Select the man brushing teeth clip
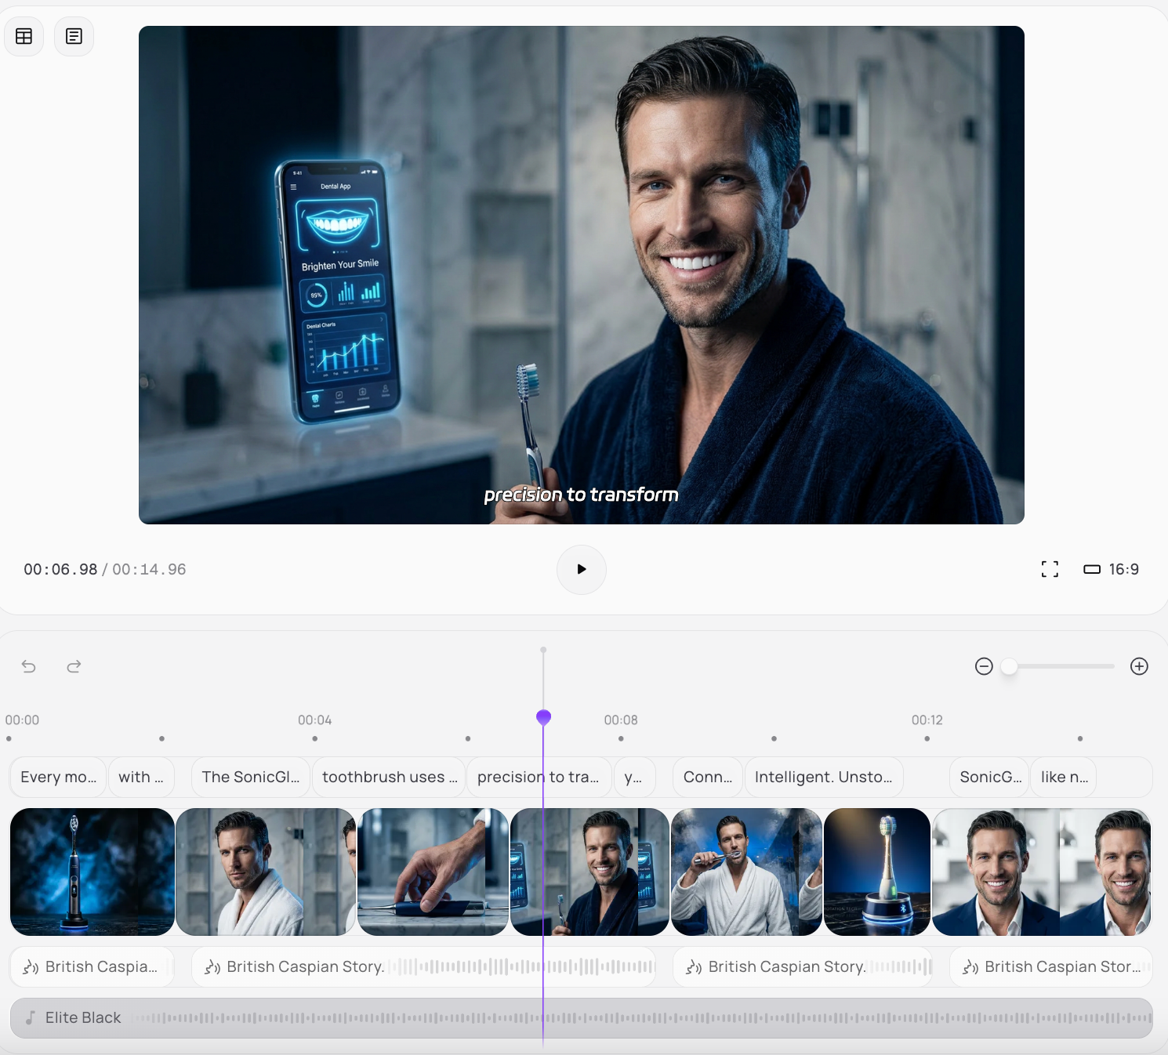Screen dimensions: 1168x1055 click(745, 872)
